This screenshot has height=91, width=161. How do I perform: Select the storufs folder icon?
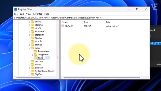33,41
